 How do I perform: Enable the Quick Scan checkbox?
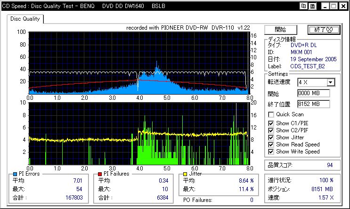click(x=271, y=114)
